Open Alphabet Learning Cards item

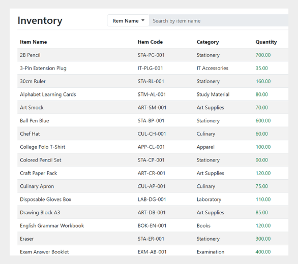tap(48, 94)
